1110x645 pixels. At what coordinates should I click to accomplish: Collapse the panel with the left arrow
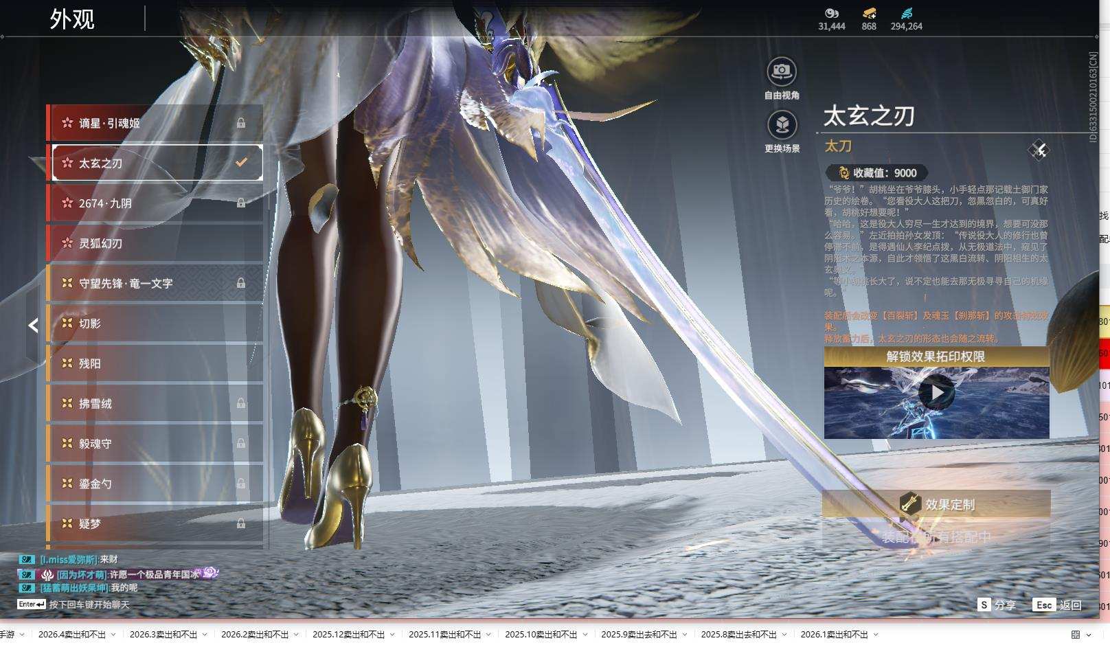pyautogui.click(x=33, y=325)
